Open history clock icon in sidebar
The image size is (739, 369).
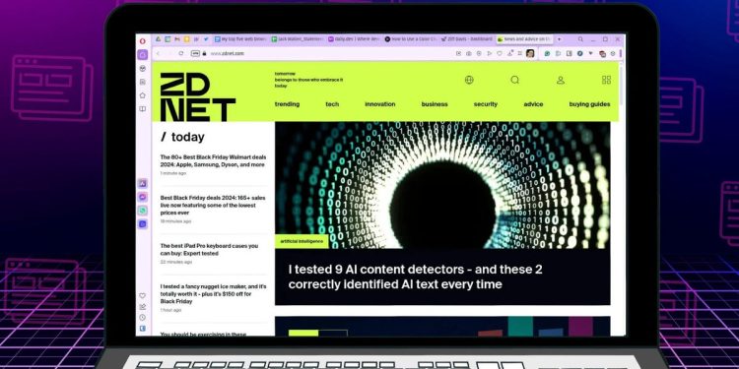(142, 318)
